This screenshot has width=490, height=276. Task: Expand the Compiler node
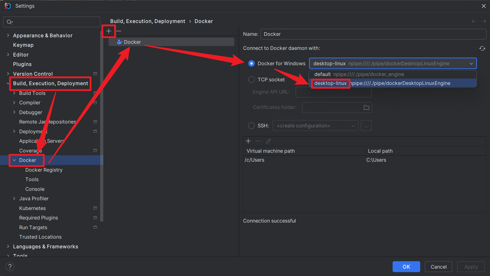click(x=14, y=103)
